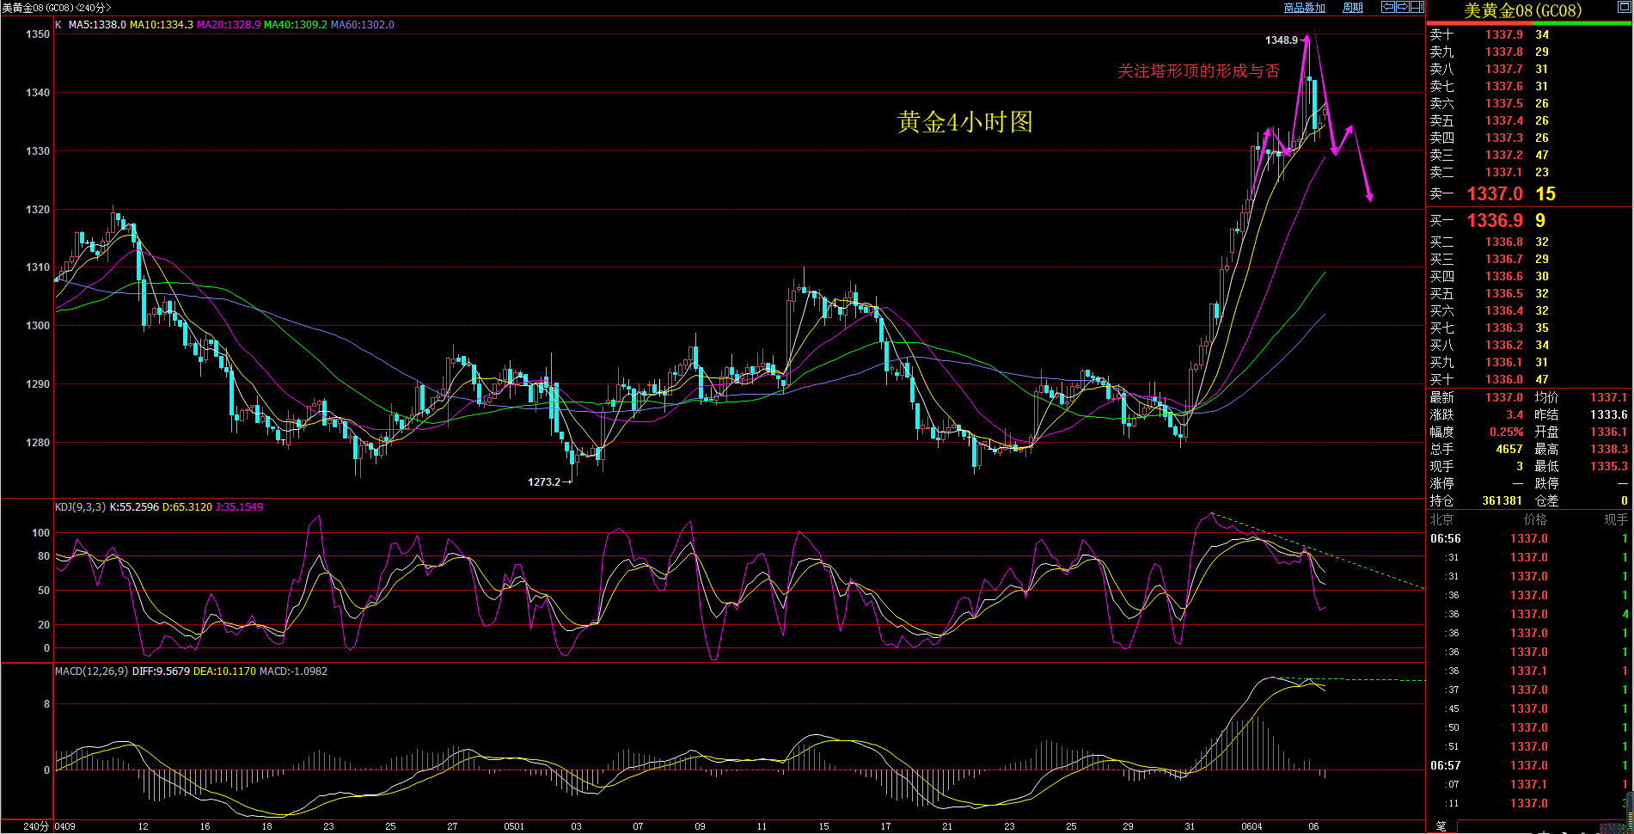Click the 开盘 value 1336.1

click(x=1608, y=432)
